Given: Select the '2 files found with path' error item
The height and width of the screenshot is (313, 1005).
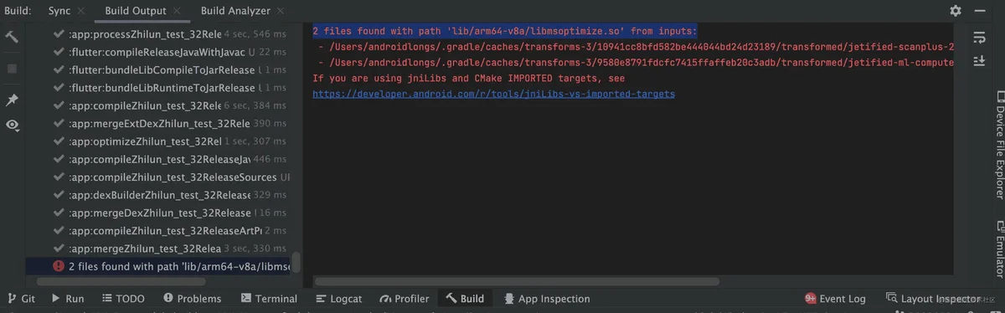Looking at the screenshot, I should click(x=171, y=266).
